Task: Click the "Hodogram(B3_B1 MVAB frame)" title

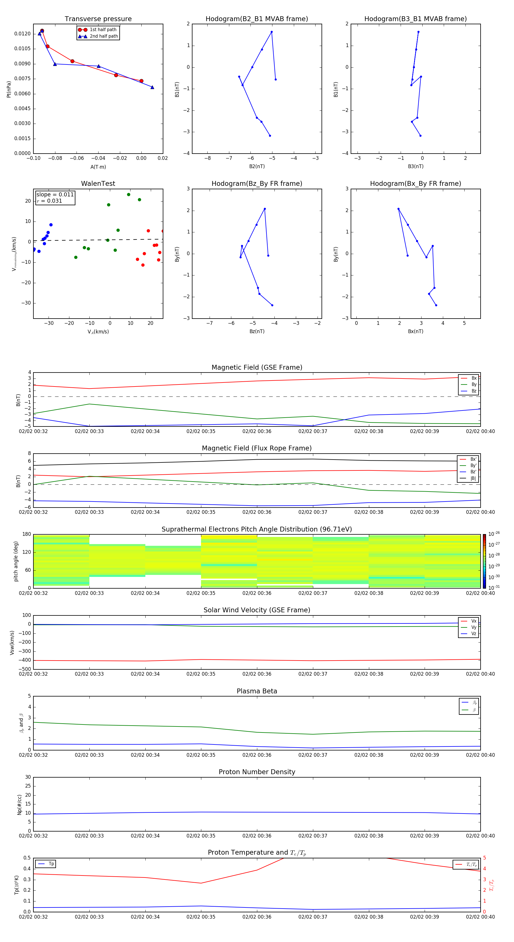Action: point(415,19)
